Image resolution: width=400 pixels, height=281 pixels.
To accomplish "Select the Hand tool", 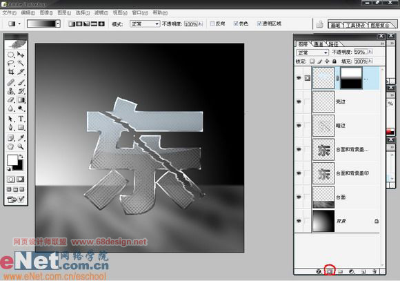I will click(x=10, y=146).
